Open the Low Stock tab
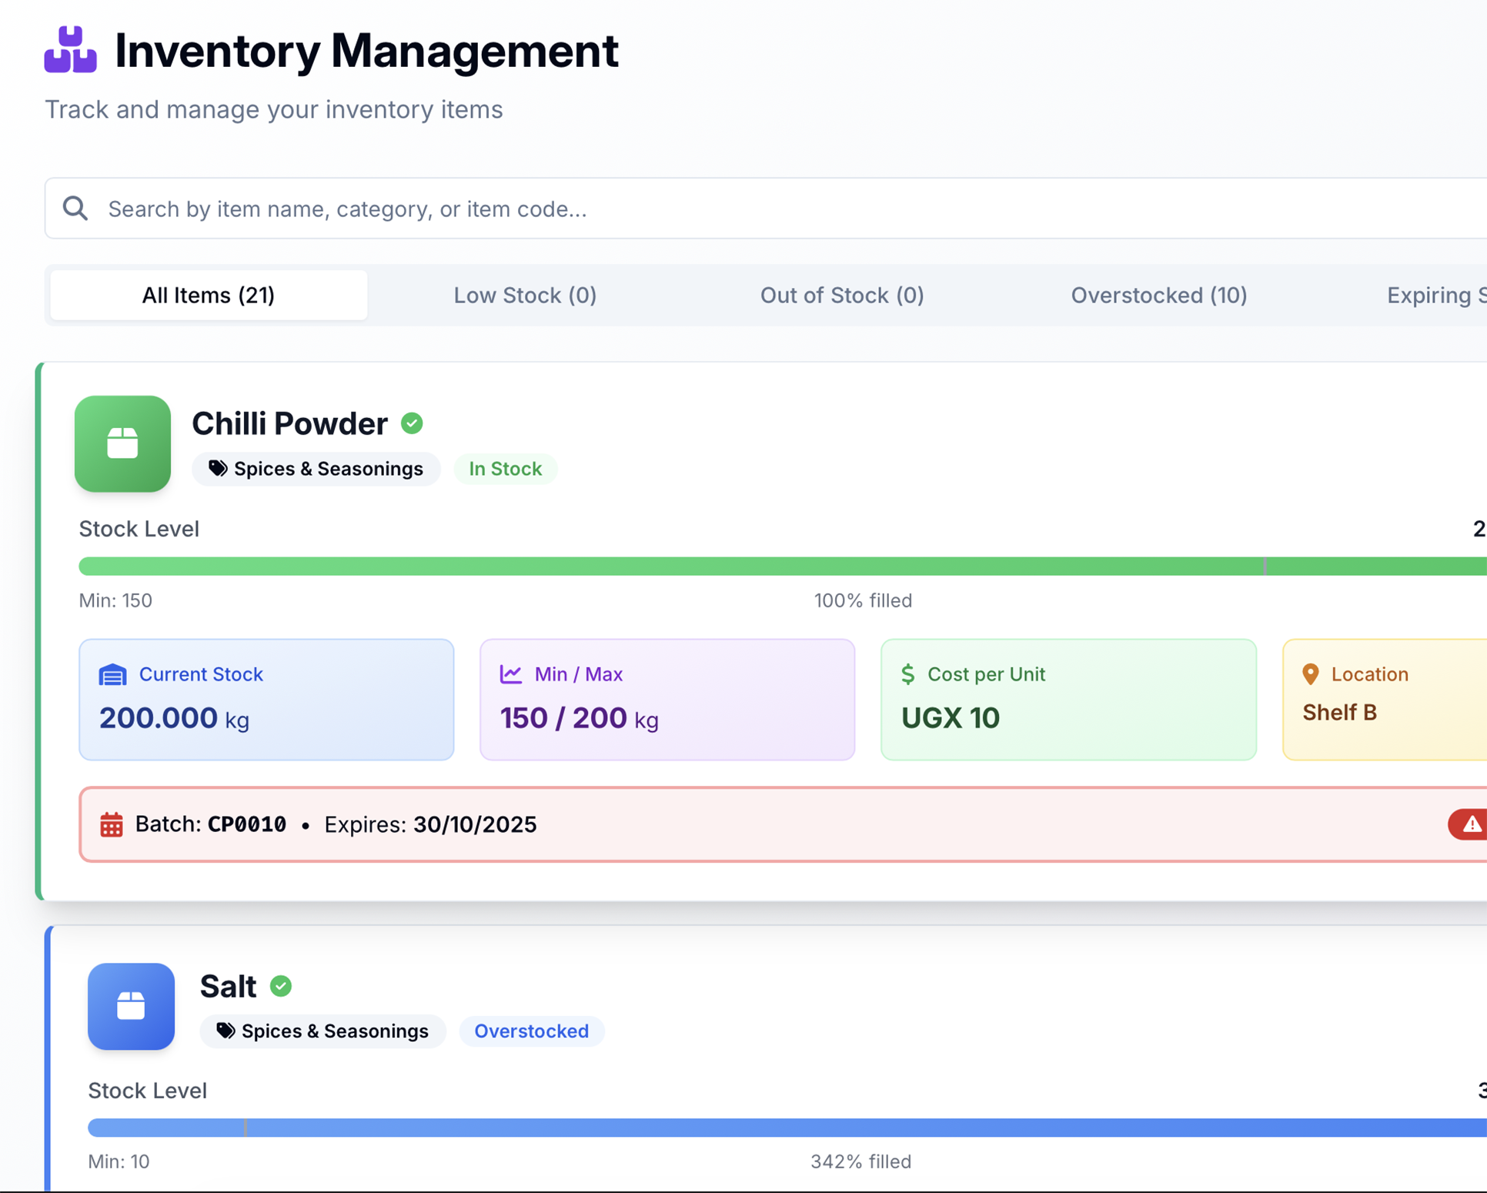The height and width of the screenshot is (1193, 1487). click(525, 295)
